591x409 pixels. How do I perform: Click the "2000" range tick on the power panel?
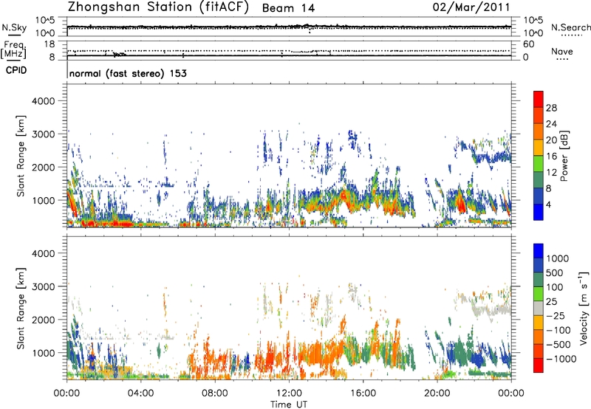coord(44,167)
